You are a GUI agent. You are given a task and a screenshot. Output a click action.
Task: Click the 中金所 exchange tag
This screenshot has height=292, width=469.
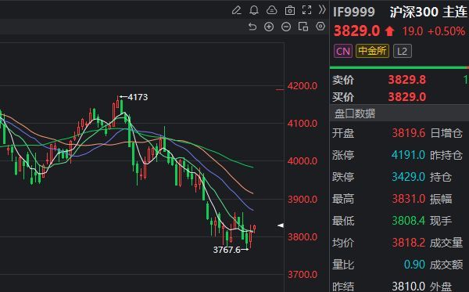point(372,51)
